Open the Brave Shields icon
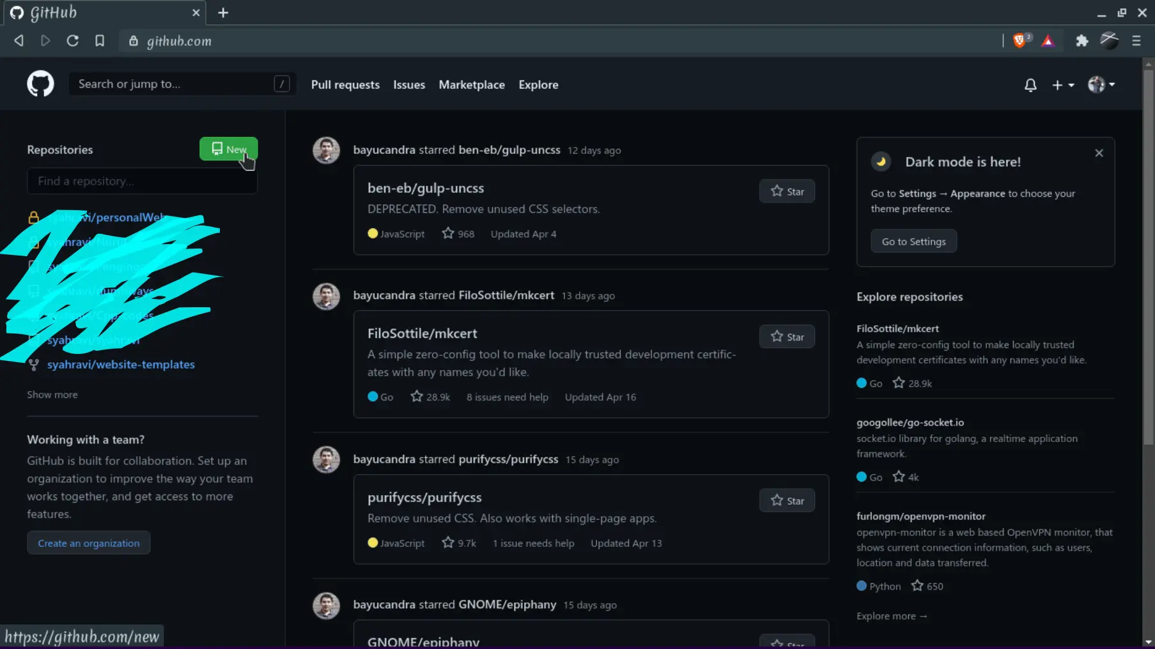The image size is (1155, 649). coord(1021,41)
